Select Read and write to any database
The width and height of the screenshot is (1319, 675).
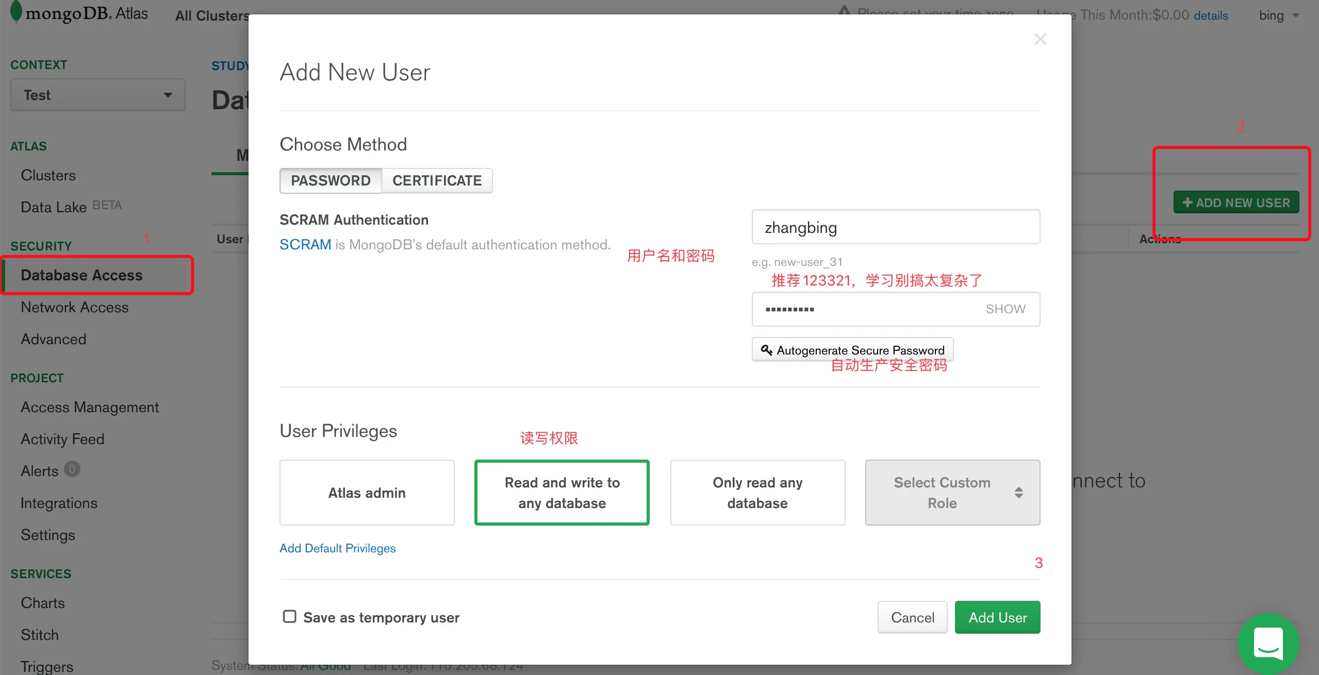tap(562, 493)
